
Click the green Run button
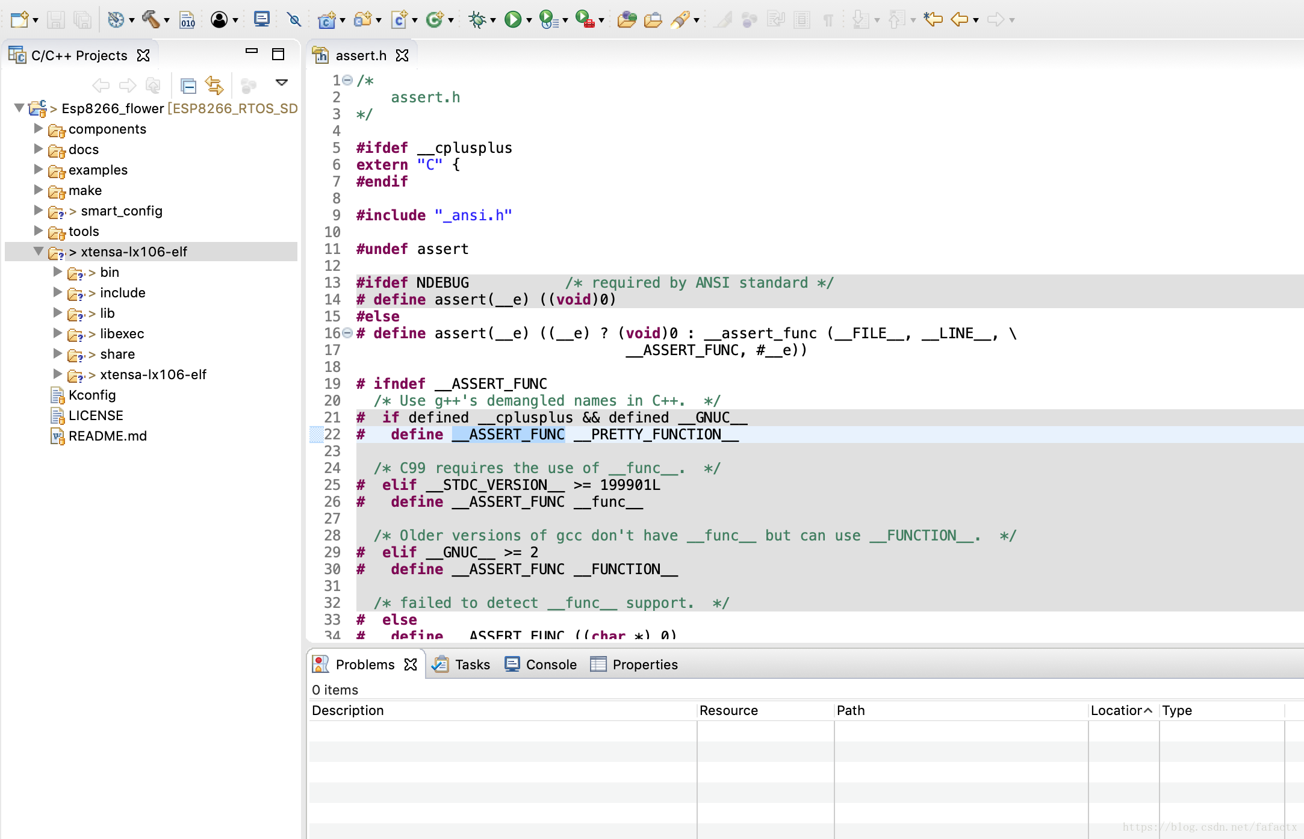(512, 19)
